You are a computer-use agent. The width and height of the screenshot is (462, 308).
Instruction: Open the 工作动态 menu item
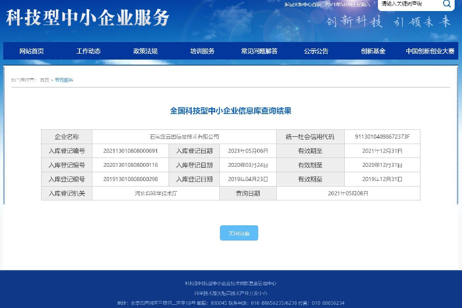coord(88,51)
